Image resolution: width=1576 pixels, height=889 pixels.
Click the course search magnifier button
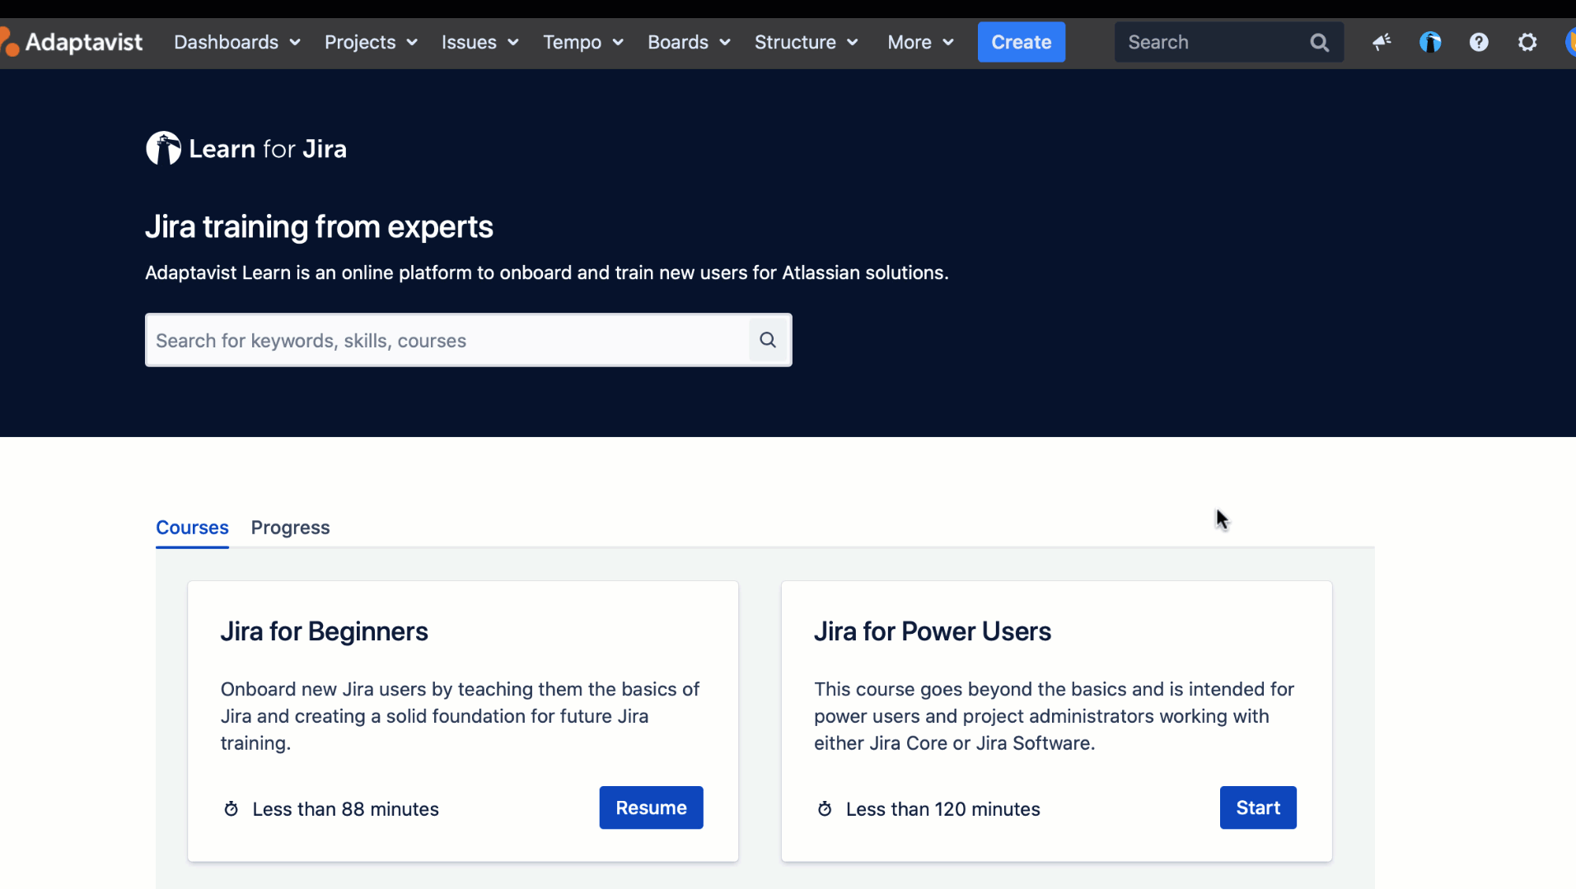click(x=768, y=340)
